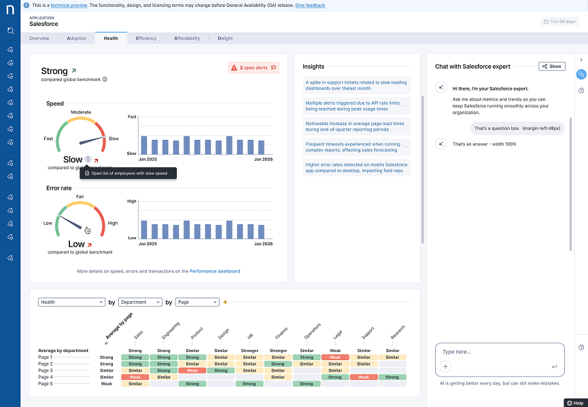Click the help icon below the chat icon
Image resolution: width=588 pixels, height=407 pixels.
[x=581, y=90]
